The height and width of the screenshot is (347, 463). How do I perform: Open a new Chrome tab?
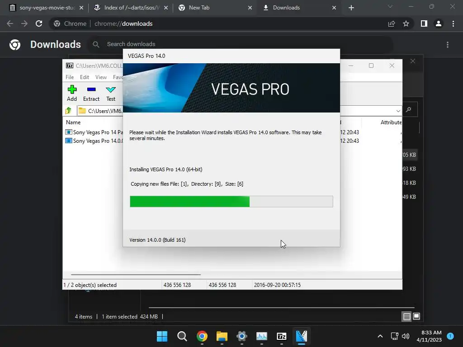pos(351,8)
